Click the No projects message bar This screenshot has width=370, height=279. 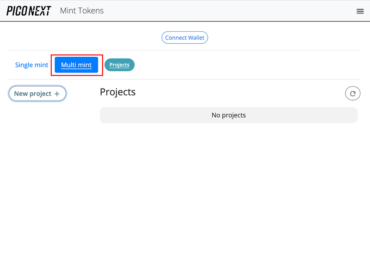click(x=228, y=115)
